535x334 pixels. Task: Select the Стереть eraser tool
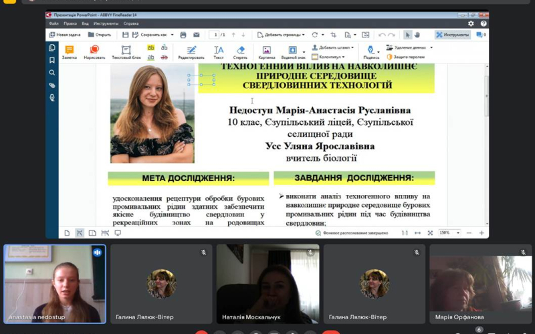coord(241,52)
